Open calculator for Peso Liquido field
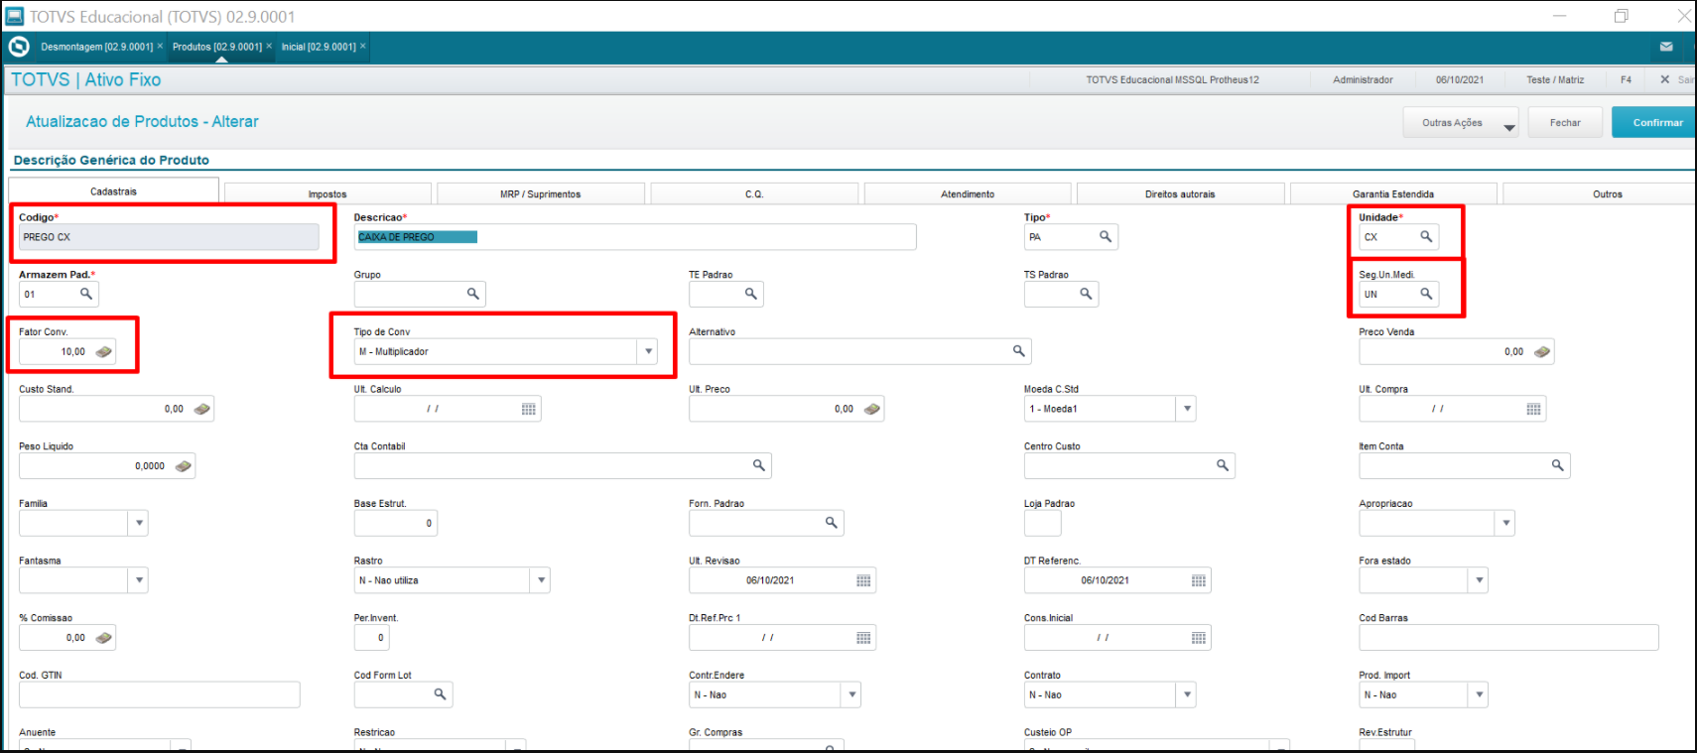This screenshot has height=753, width=1697. 183,466
